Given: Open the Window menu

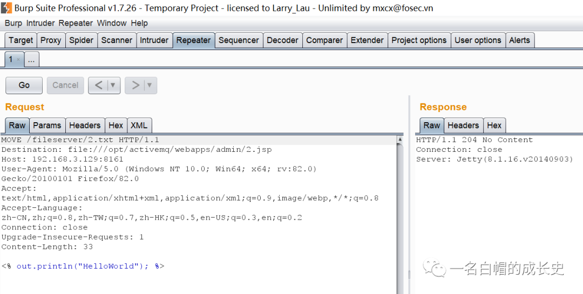Looking at the screenshot, I should click(x=112, y=23).
